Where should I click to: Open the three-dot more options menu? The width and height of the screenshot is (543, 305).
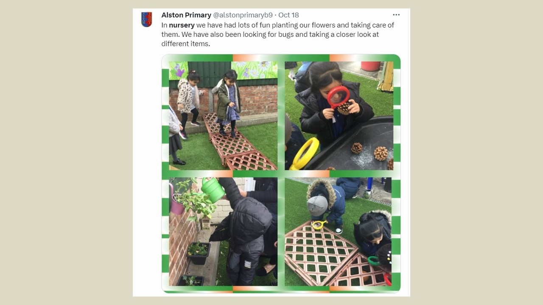(396, 15)
